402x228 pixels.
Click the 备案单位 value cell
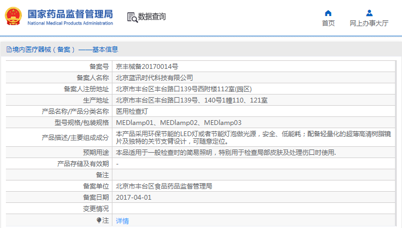pyautogui.click(x=164, y=186)
